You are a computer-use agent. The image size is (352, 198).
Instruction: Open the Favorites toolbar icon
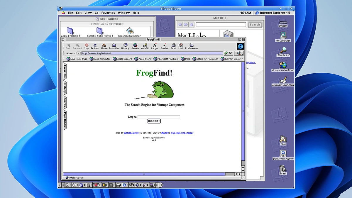[x=114, y=46]
